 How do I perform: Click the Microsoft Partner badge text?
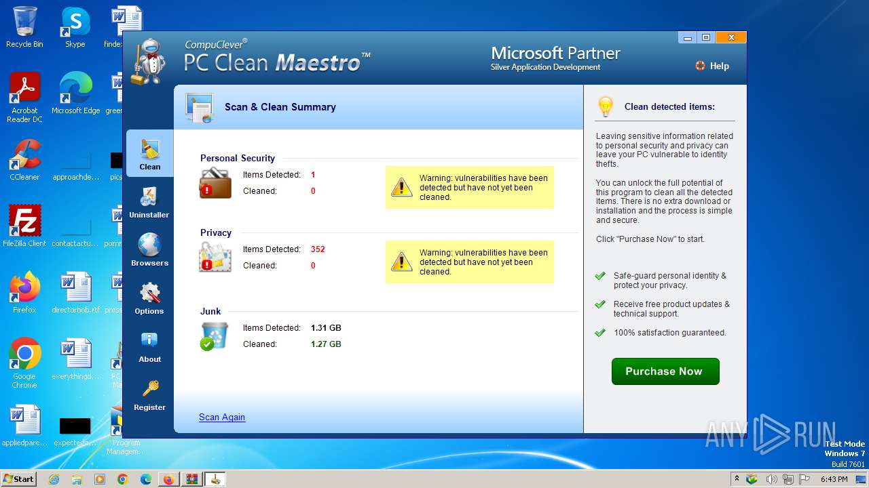[x=555, y=58]
